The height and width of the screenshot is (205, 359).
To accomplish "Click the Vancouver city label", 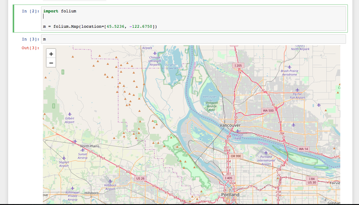I will [x=230, y=125].
